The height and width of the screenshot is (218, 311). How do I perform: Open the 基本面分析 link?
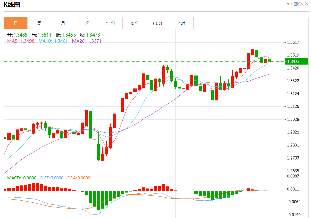[297, 4]
